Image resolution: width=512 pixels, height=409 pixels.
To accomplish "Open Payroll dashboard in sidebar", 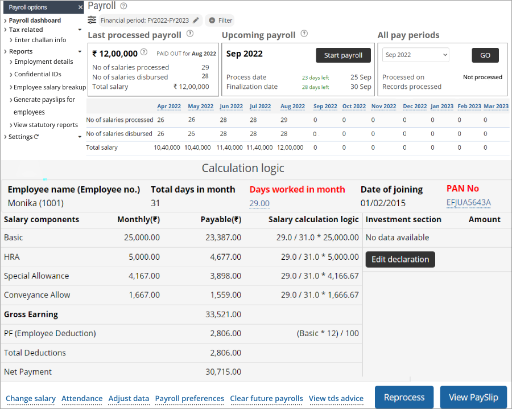I will click(x=35, y=21).
